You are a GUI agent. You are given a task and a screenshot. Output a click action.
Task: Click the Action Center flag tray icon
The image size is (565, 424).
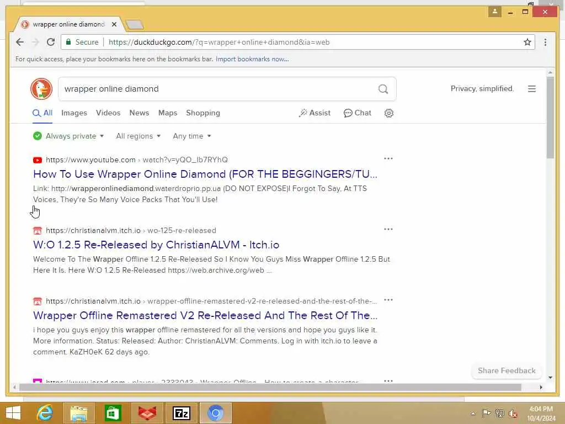click(x=486, y=413)
